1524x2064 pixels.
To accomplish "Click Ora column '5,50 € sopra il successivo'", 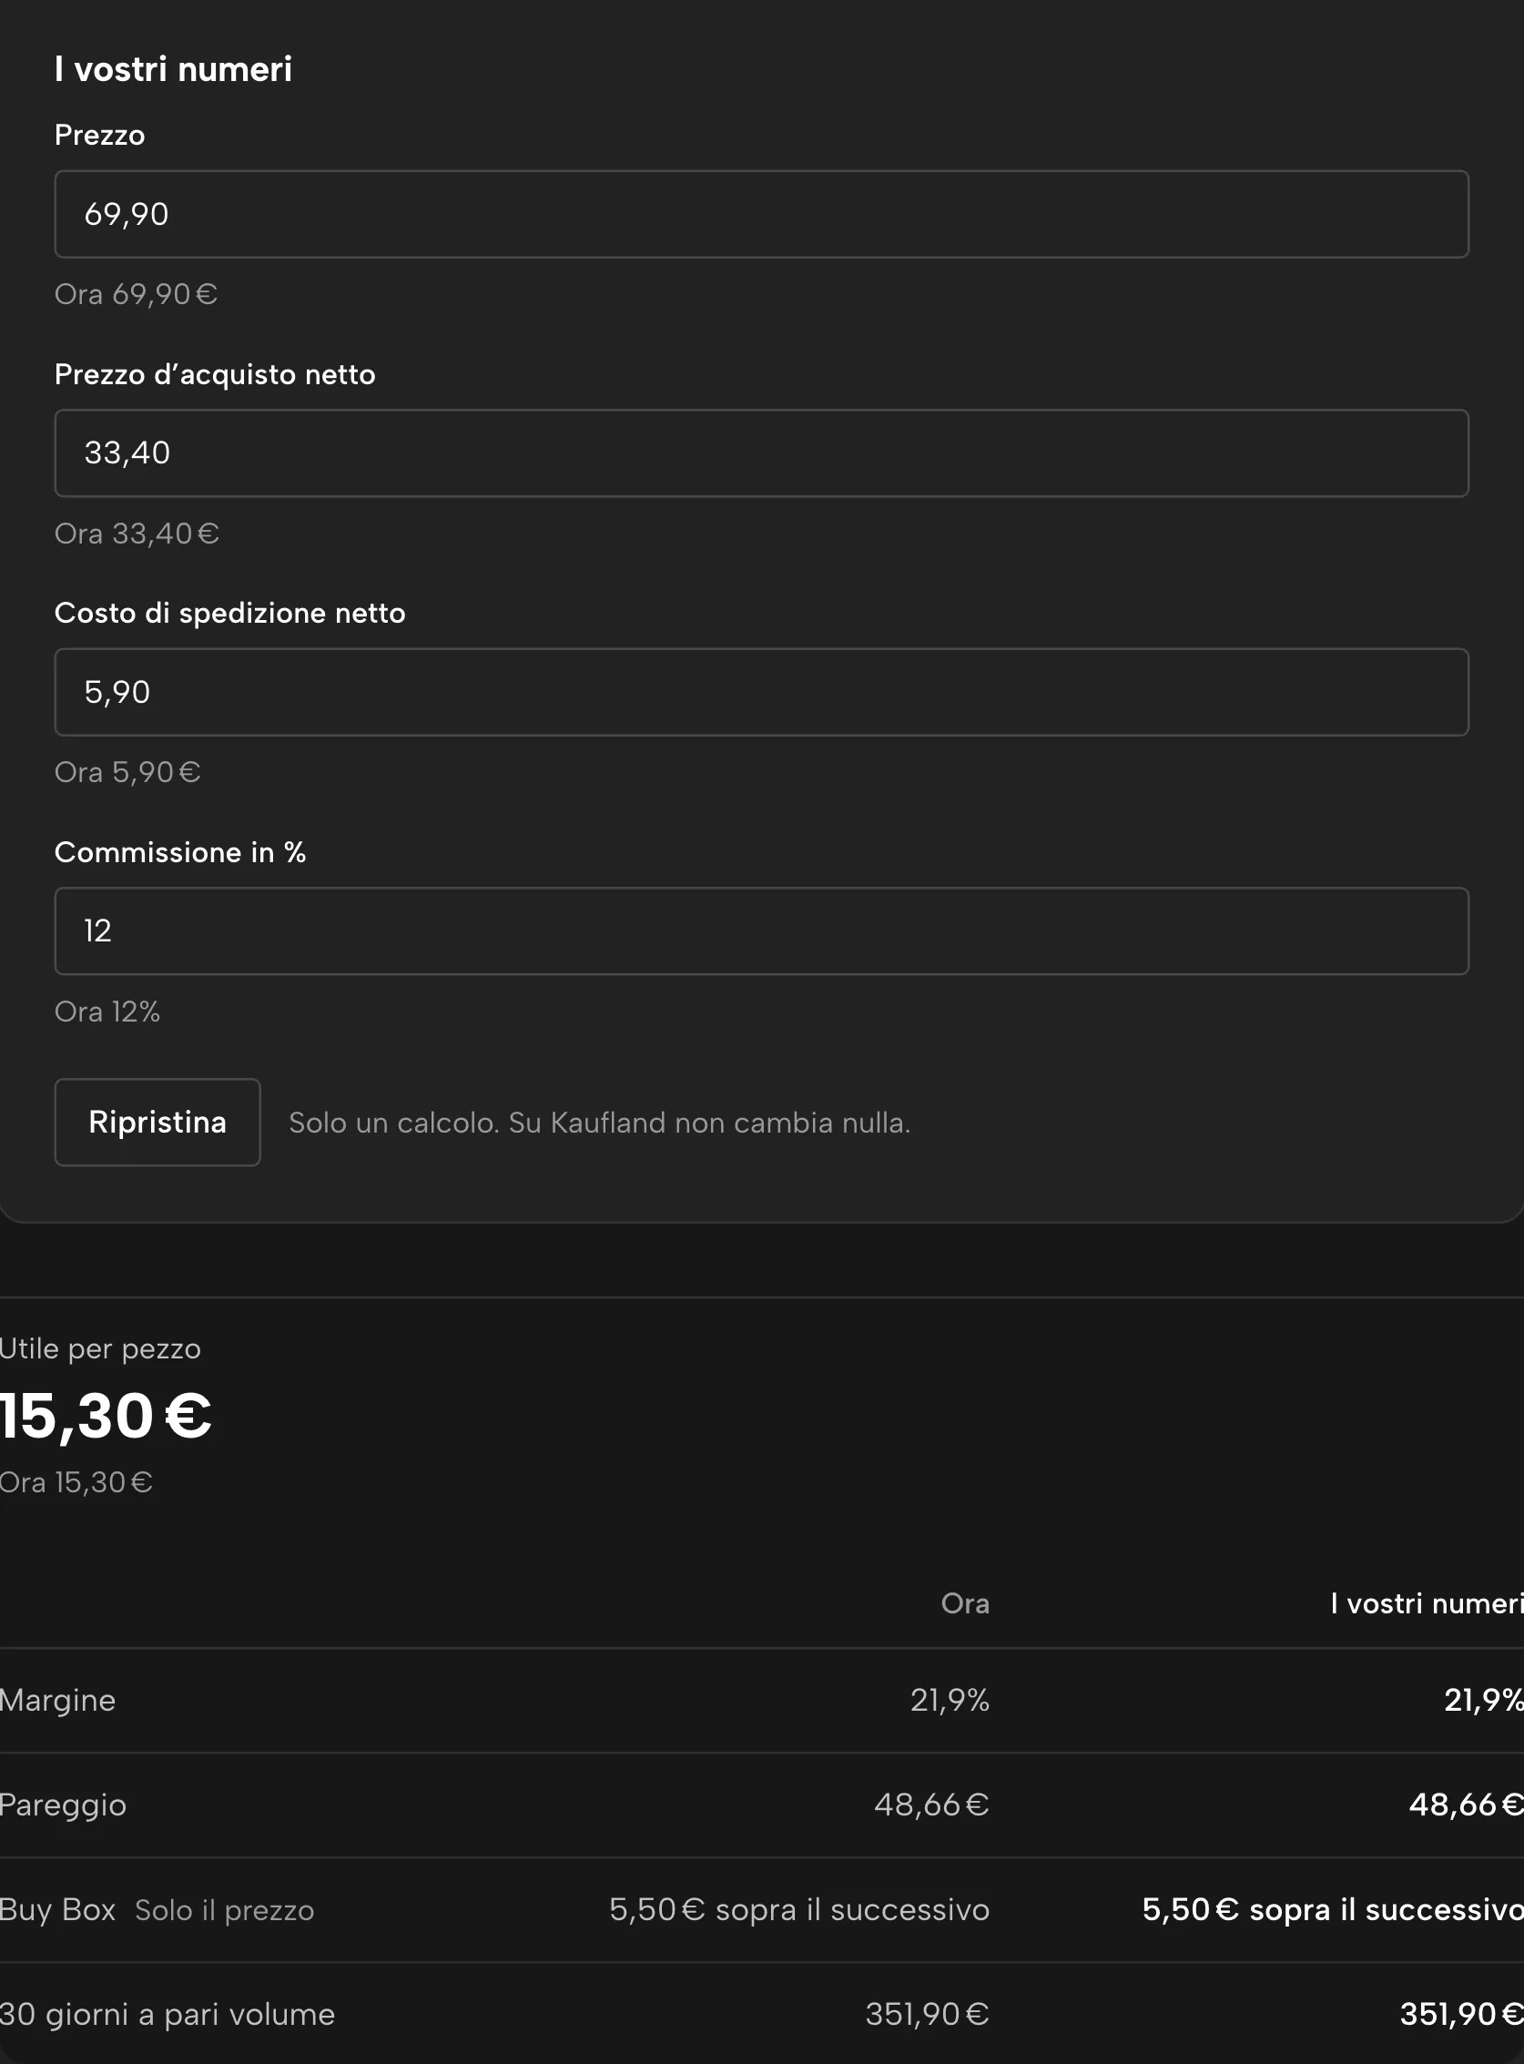I will click(x=800, y=1909).
